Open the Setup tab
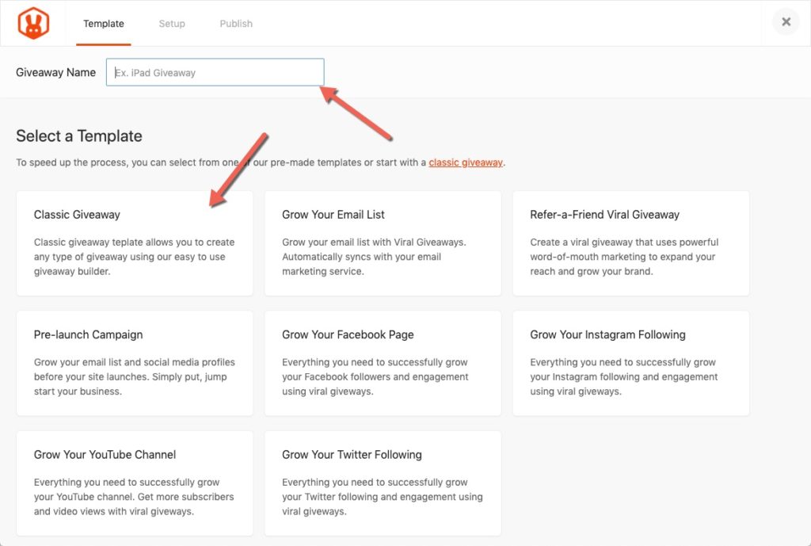 click(172, 24)
